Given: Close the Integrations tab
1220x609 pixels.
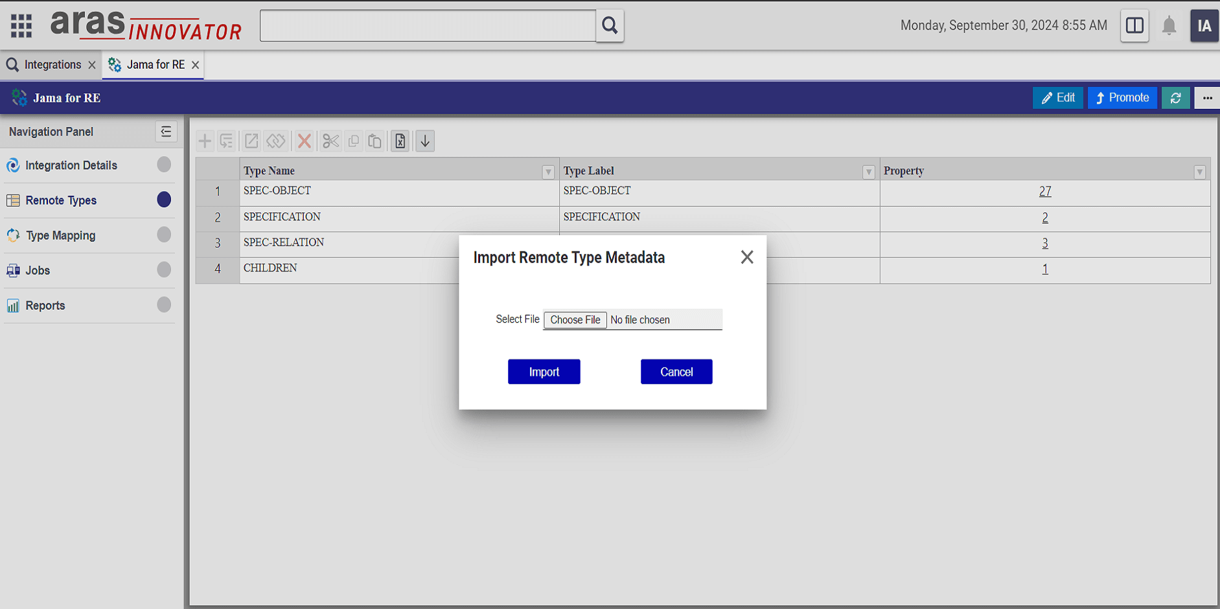Looking at the screenshot, I should pyautogui.click(x=92, y=65).
